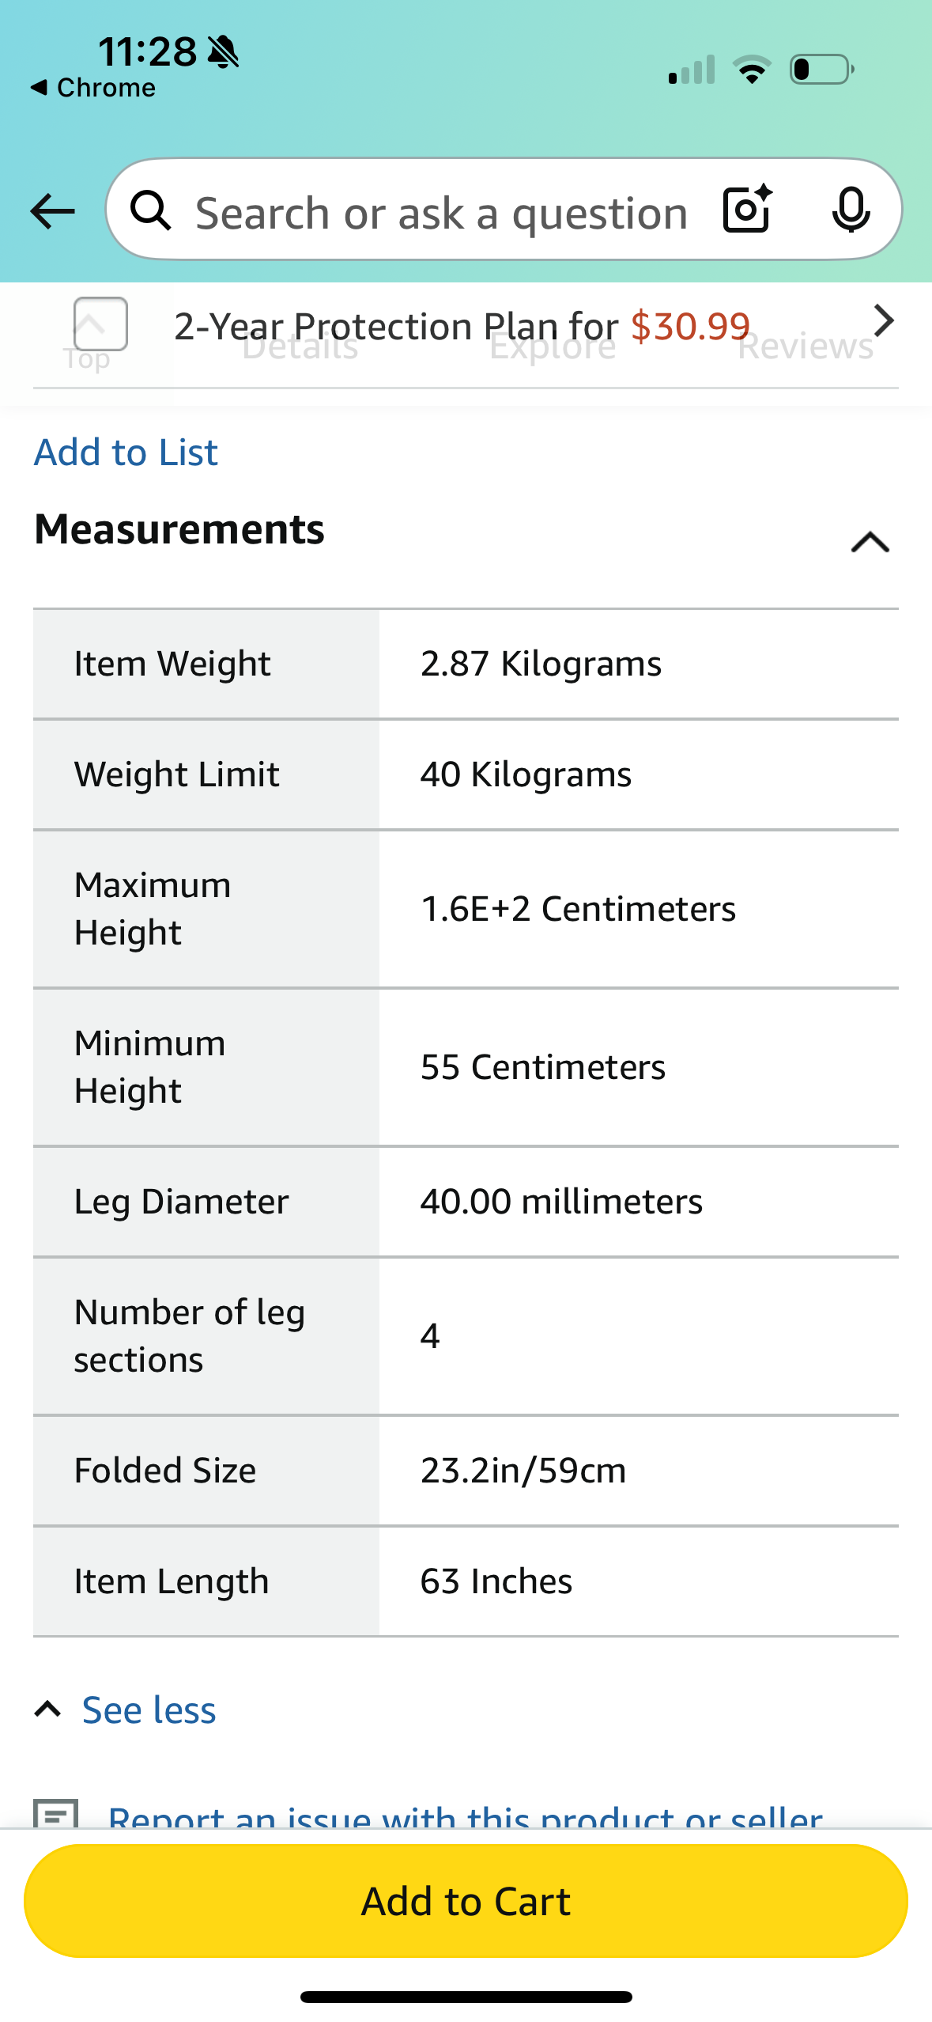Switch to the Details tab
The width and height of the screenshot is (932, 2022).
(x=300, y=348)
